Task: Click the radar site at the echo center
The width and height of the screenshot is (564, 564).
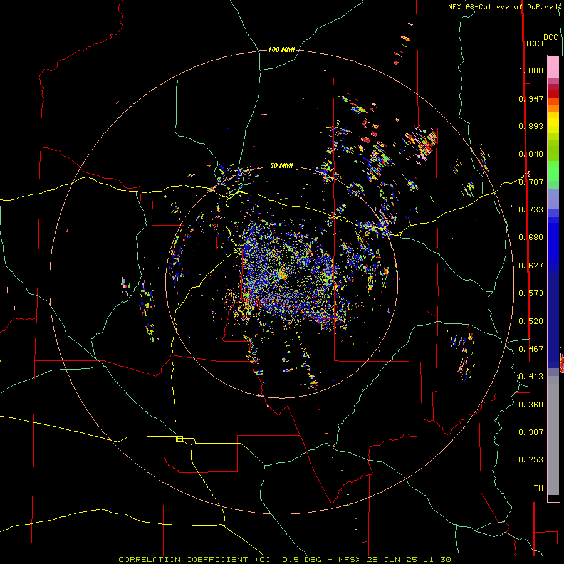Action: (282, 276)
